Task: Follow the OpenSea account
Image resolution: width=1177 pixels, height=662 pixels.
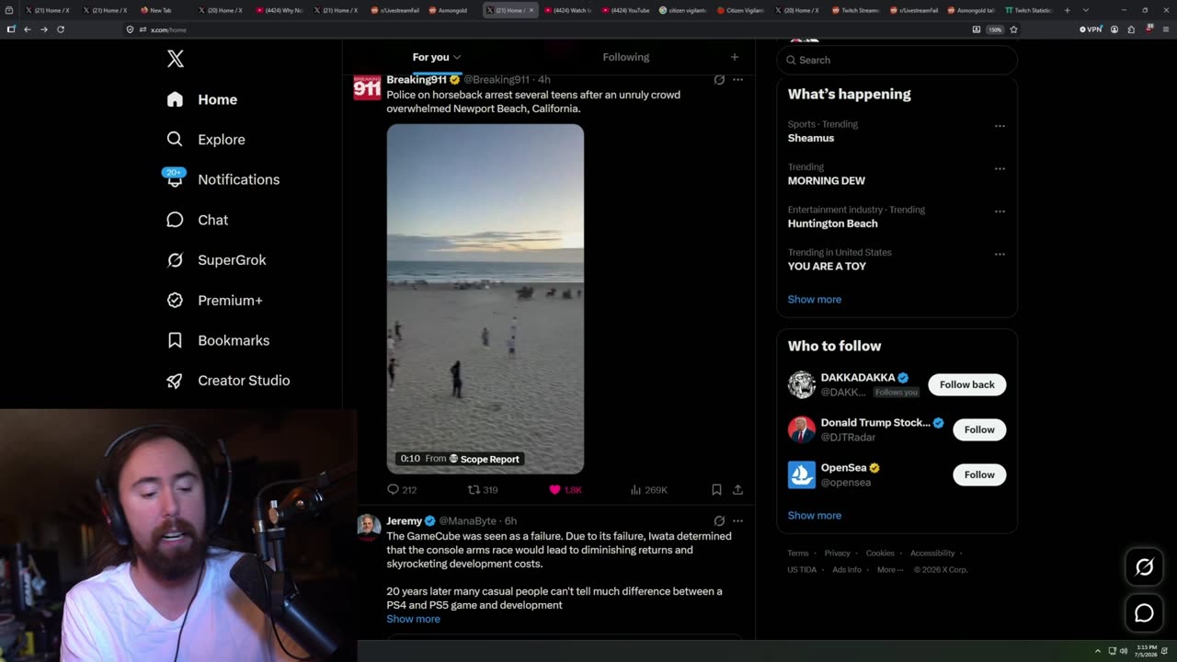Action: 979,474
